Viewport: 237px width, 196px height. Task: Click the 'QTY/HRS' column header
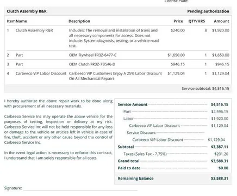coord(197,21)
